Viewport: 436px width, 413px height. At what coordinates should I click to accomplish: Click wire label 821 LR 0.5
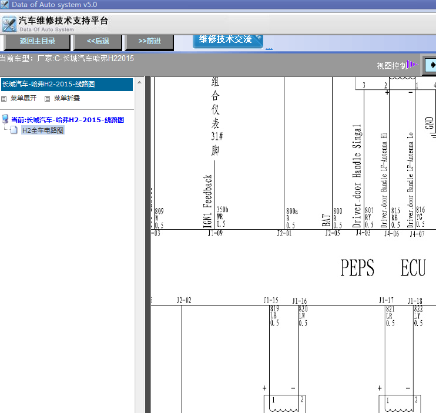pyautogui.click(x=390, y=316)
